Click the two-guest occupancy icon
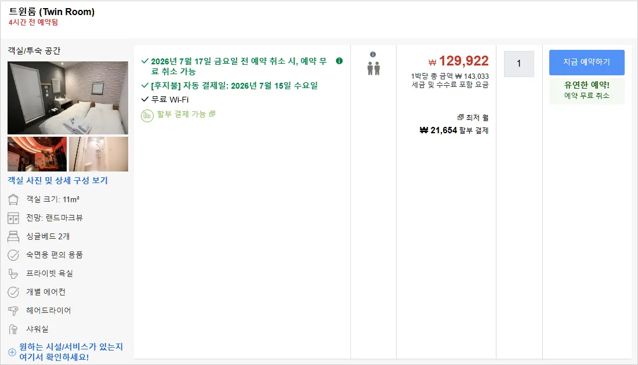Image resolution: width=638 pixels, height=365 pixels. pyautogui.click(x=374, y=68)
